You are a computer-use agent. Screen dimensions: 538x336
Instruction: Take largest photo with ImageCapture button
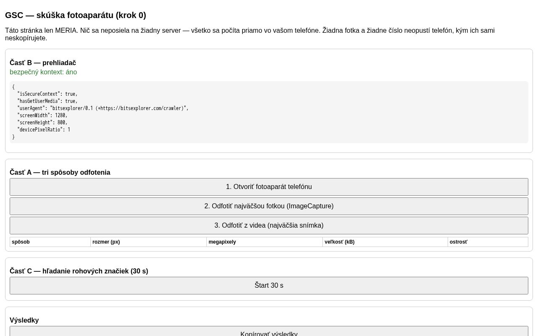click(269, 206)
